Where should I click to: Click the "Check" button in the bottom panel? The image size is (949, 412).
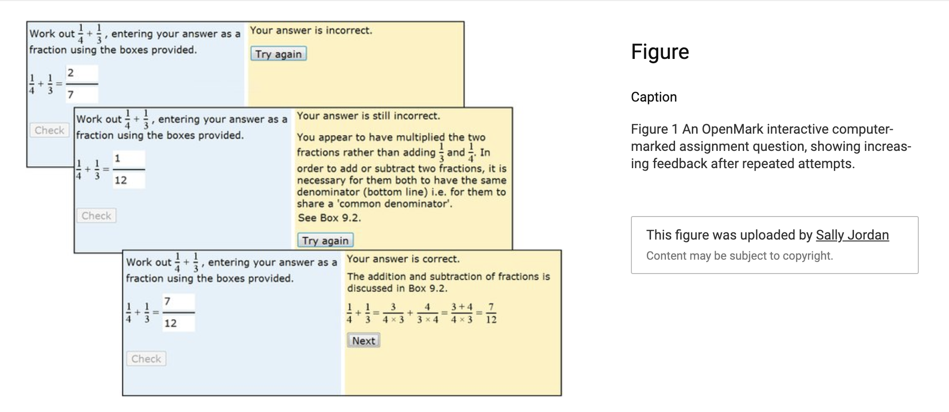[x=146, y=358]
